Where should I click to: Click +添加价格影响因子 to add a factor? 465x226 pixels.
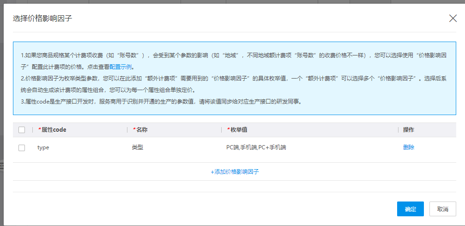tap(235, 172)
